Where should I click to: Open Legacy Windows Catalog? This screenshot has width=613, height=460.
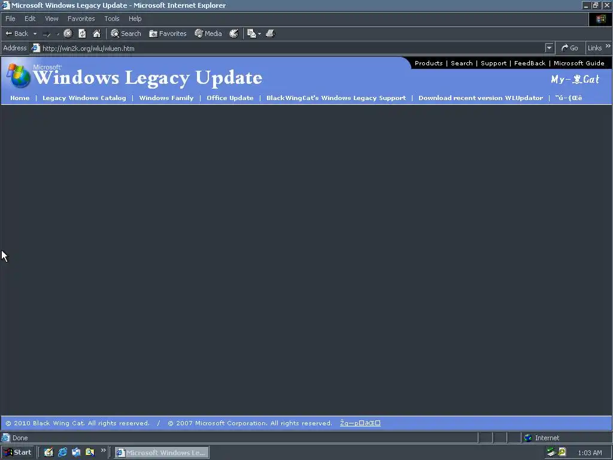(84, 98)
